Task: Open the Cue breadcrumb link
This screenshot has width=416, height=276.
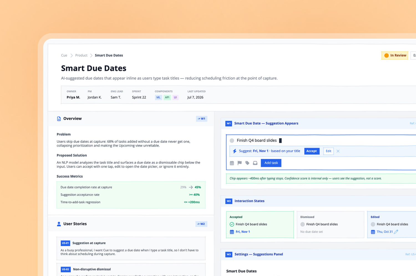Action: pyautogui.click(x=64, y=55)
